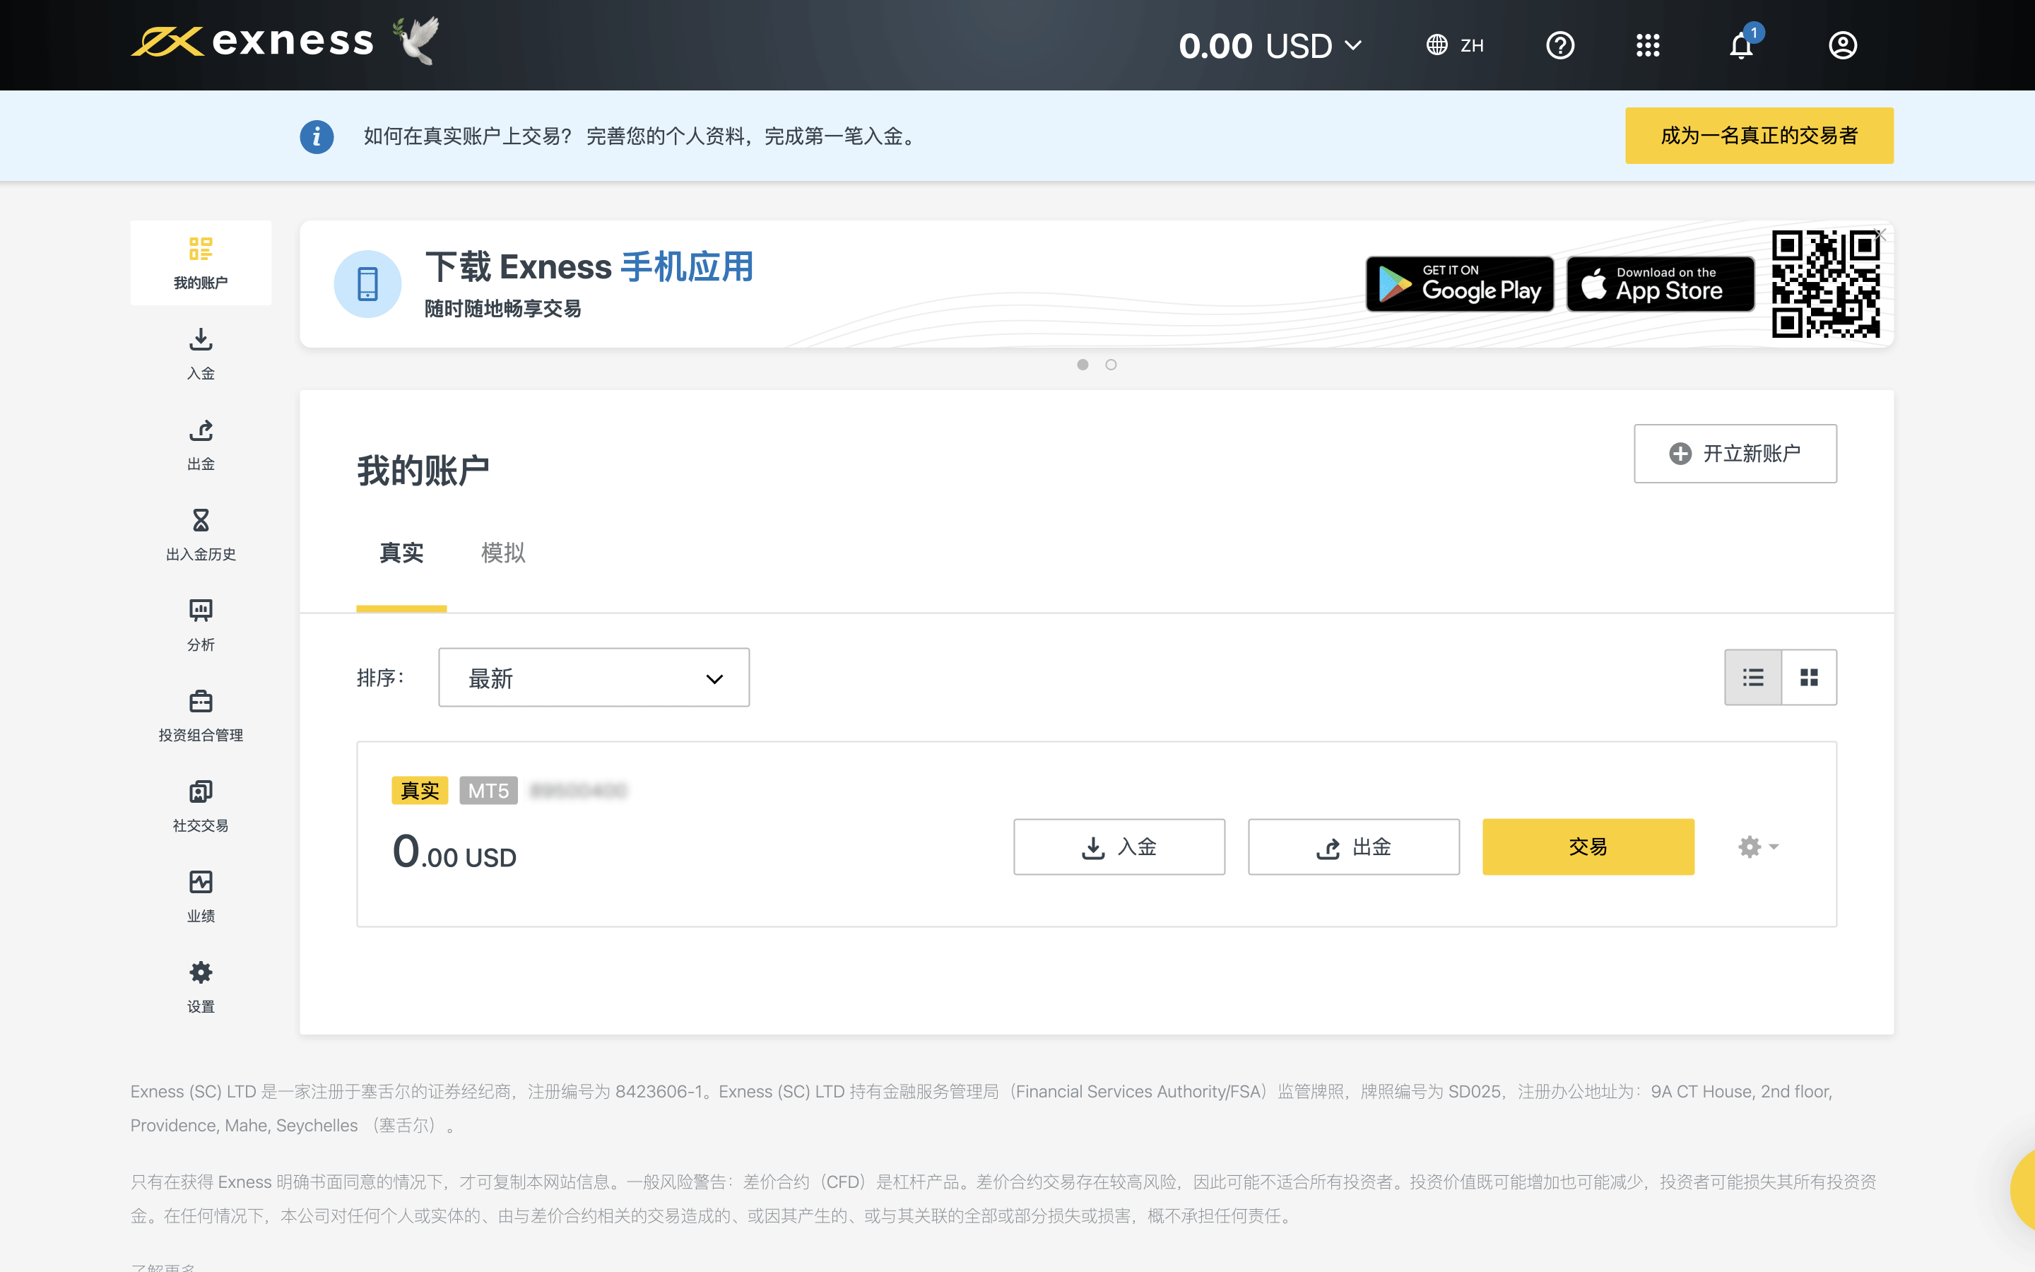Click the yellow 交易 trade button
Image resolution: width=2035 pixels, height=1272 pixels.
point(1588,847)
